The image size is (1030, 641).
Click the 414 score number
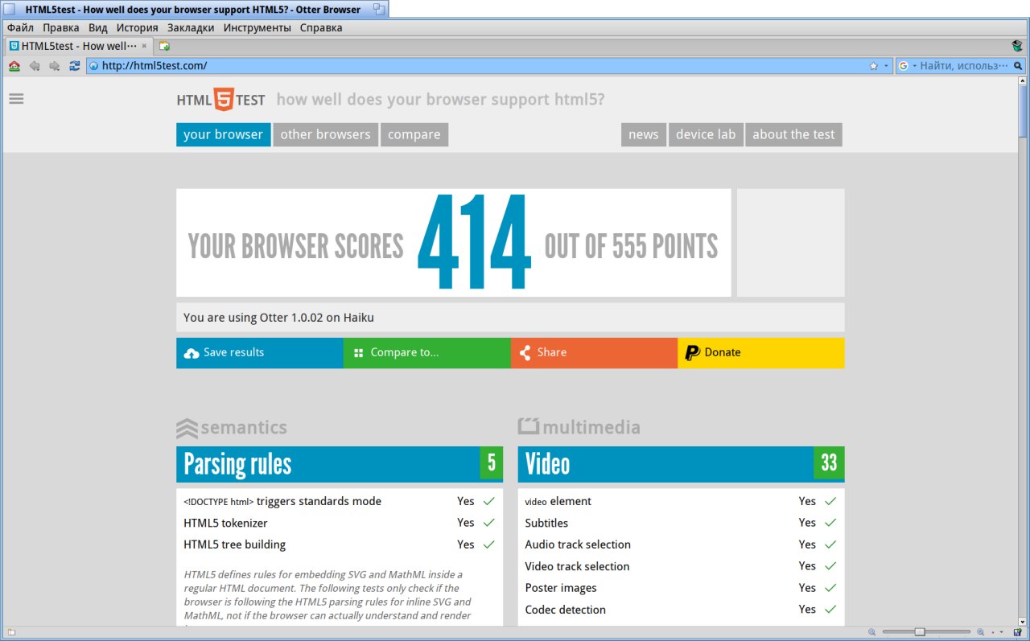(475, 243)
